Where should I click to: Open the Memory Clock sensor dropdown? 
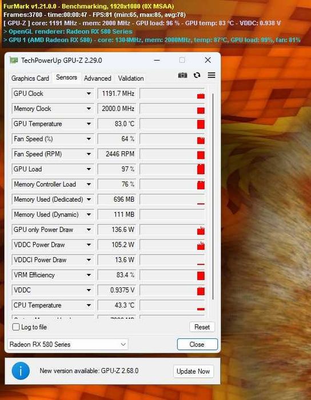point(89,109)
